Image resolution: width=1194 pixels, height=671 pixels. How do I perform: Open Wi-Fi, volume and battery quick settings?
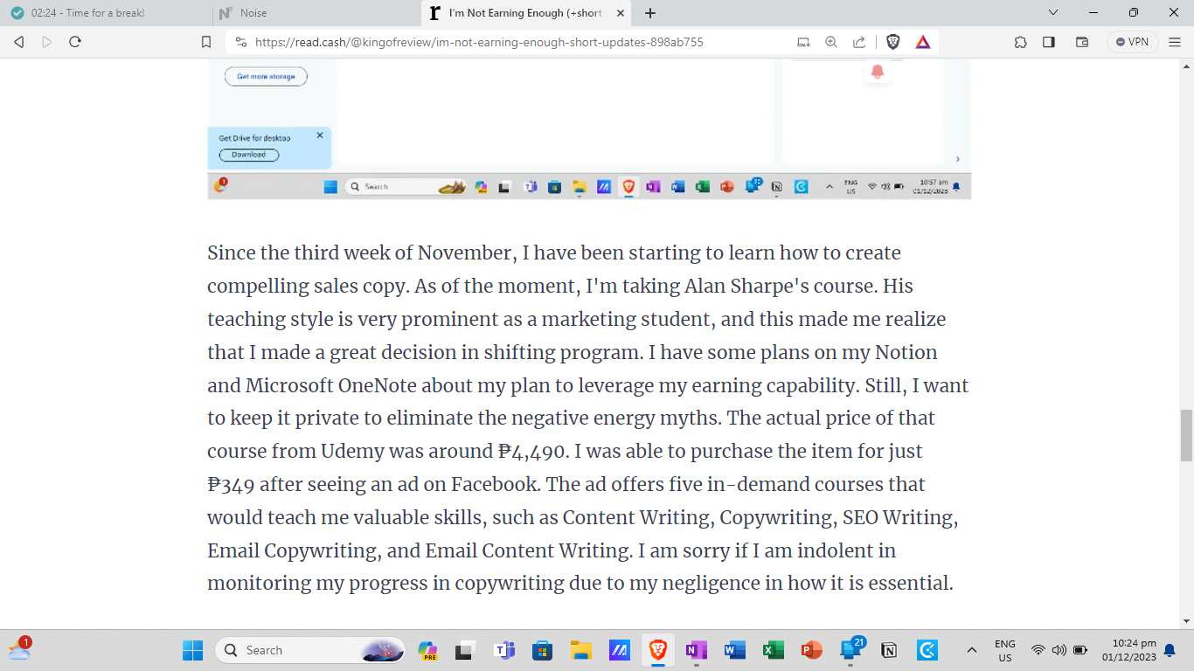[x=1059, y=650]
